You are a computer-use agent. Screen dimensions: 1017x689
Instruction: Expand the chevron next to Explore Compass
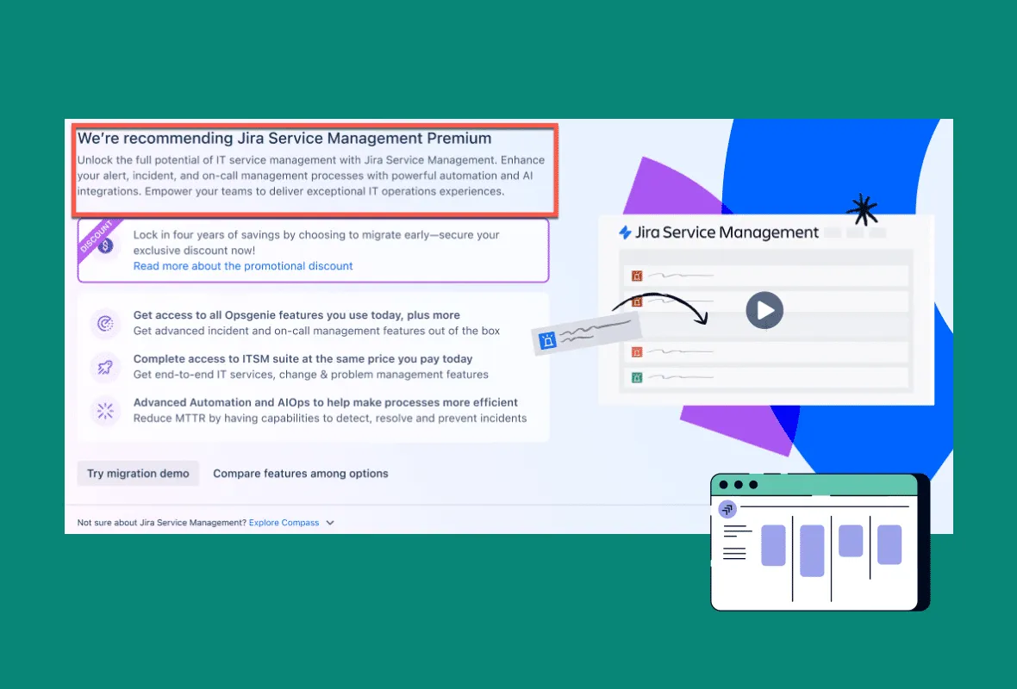(330, 523)
